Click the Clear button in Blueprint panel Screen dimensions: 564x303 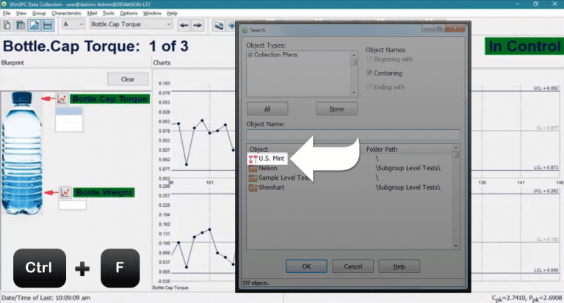127,79
